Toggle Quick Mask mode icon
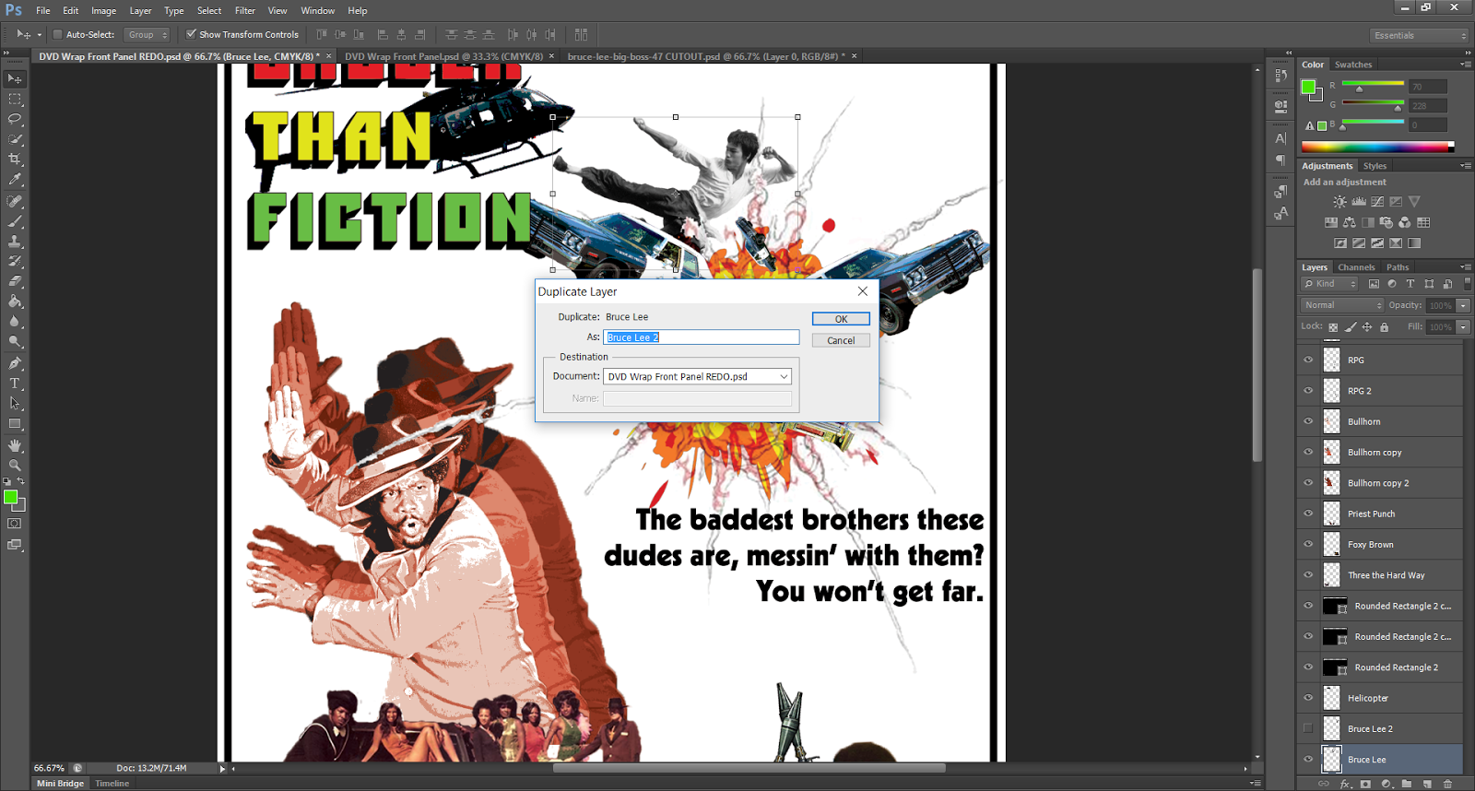The width and height of the screenshot is (1475, 791). click(14, 524)
